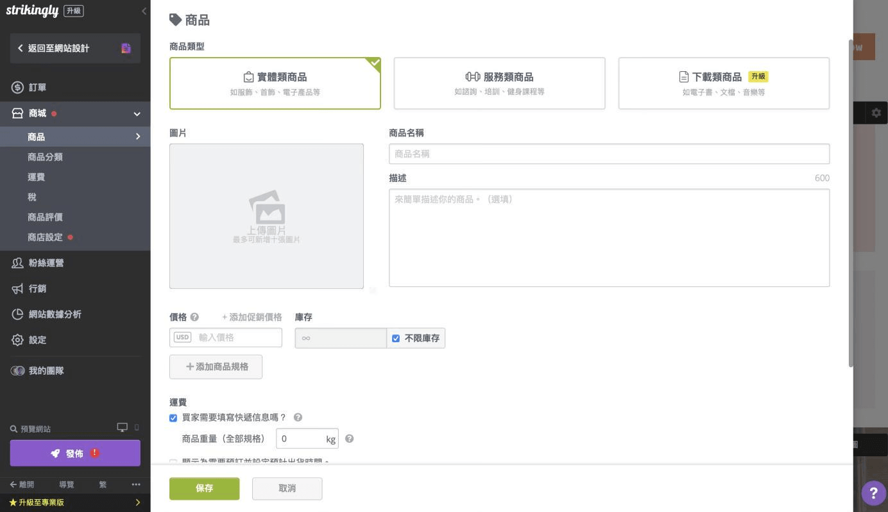Click the 粉絲運營 audience icon
This screenshot has height=512, width=888.
click(x=18, y=263)
